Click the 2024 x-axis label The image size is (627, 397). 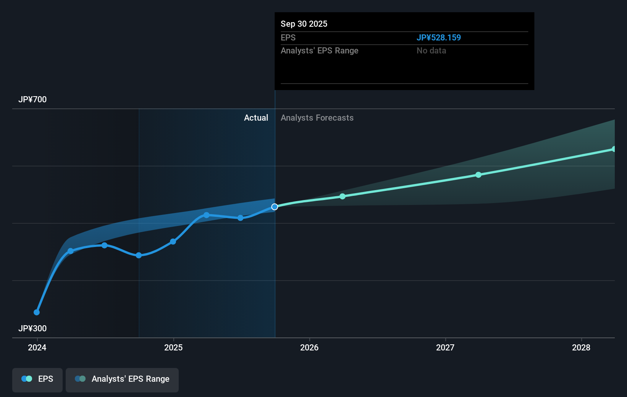coord(37,347)
